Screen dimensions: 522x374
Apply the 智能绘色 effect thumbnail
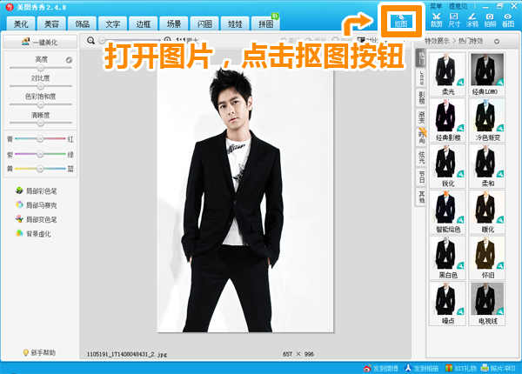[447, 212]
